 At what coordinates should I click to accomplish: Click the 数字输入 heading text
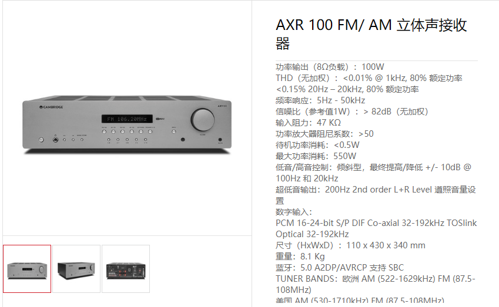(294, 212)
